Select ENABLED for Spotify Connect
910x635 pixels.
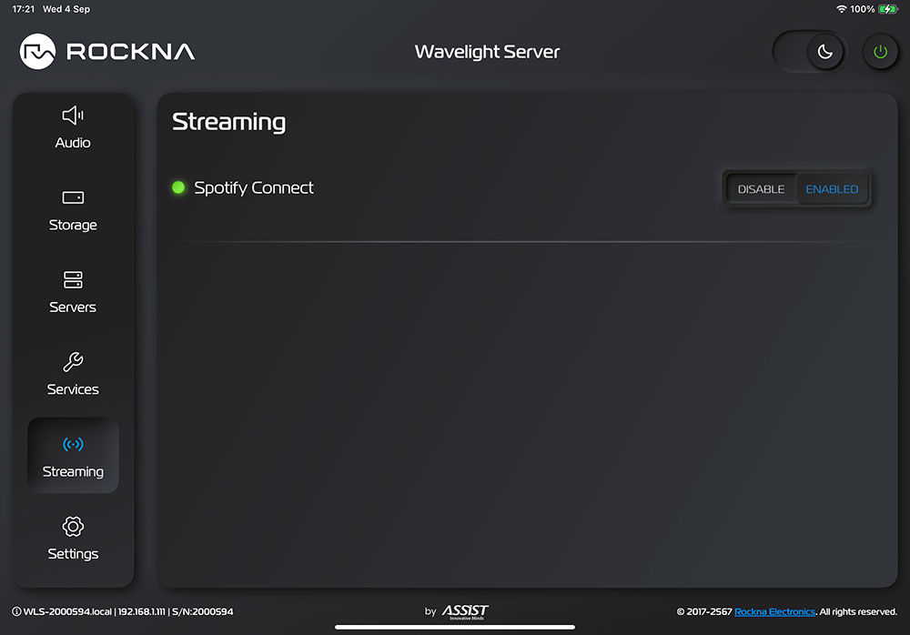pos(832,189)
